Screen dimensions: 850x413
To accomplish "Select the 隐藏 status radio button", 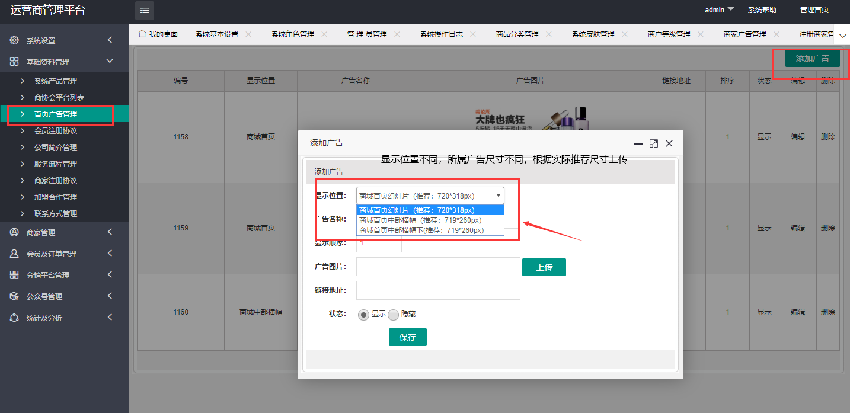I will pos(394,315).
